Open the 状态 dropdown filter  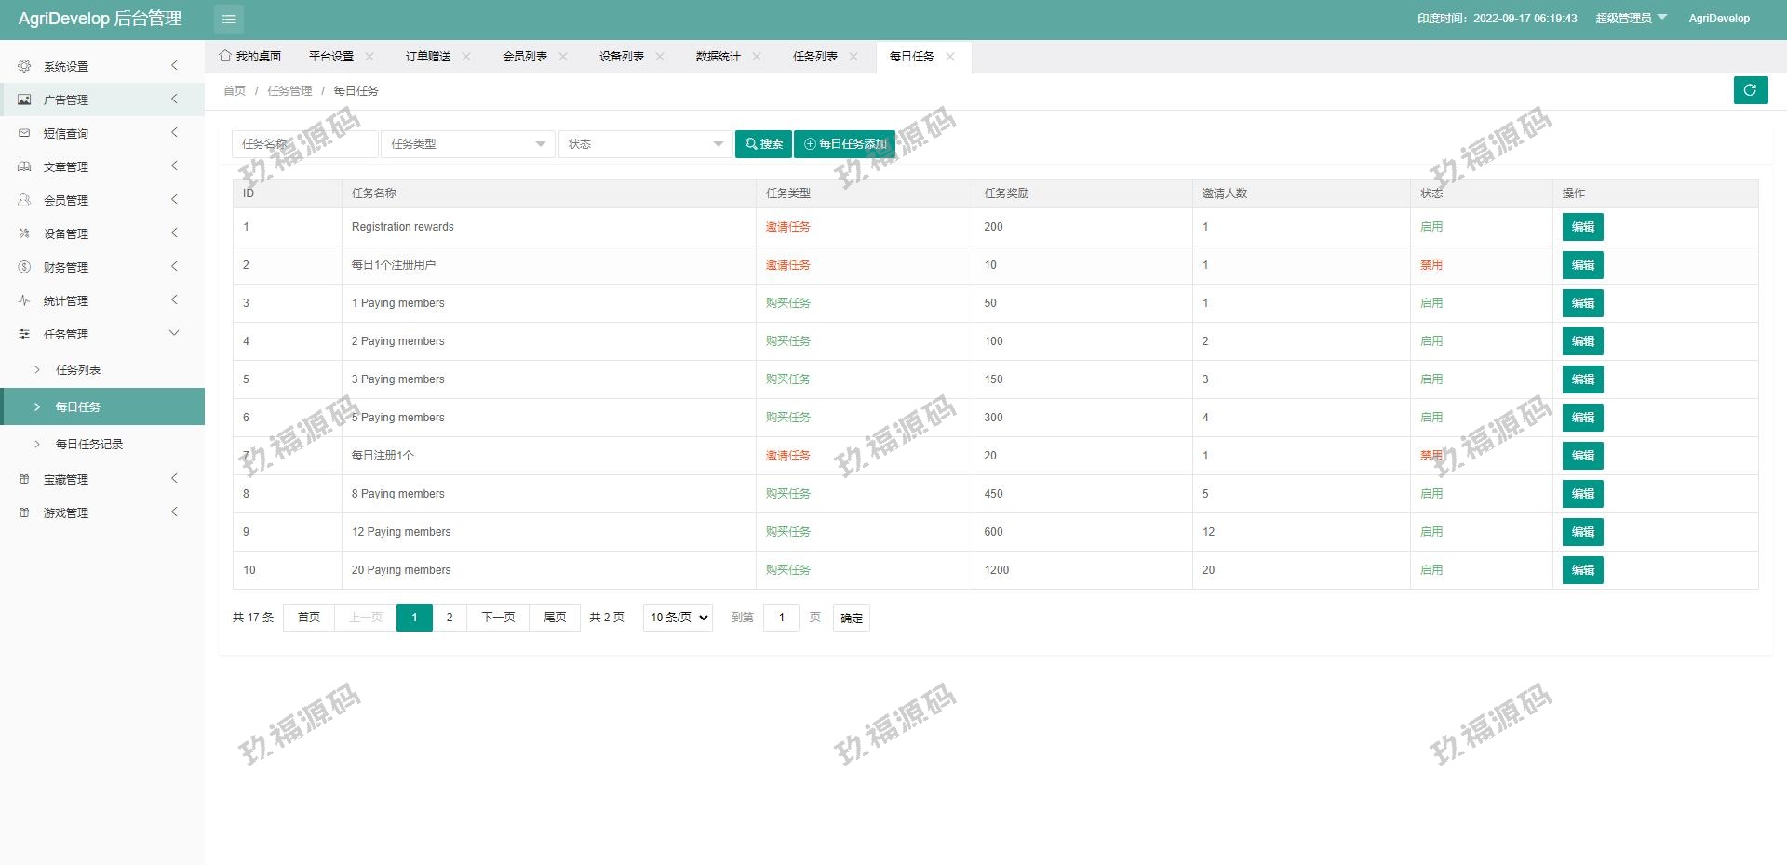point(645,144)
